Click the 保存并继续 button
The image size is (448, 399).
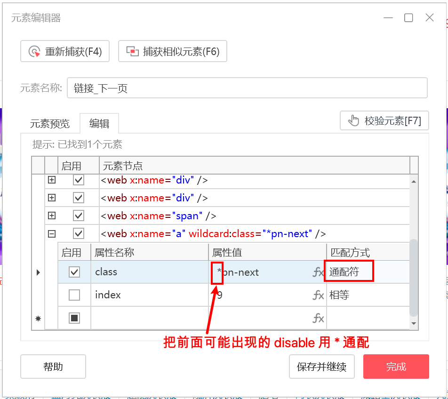tap(322, 367)
